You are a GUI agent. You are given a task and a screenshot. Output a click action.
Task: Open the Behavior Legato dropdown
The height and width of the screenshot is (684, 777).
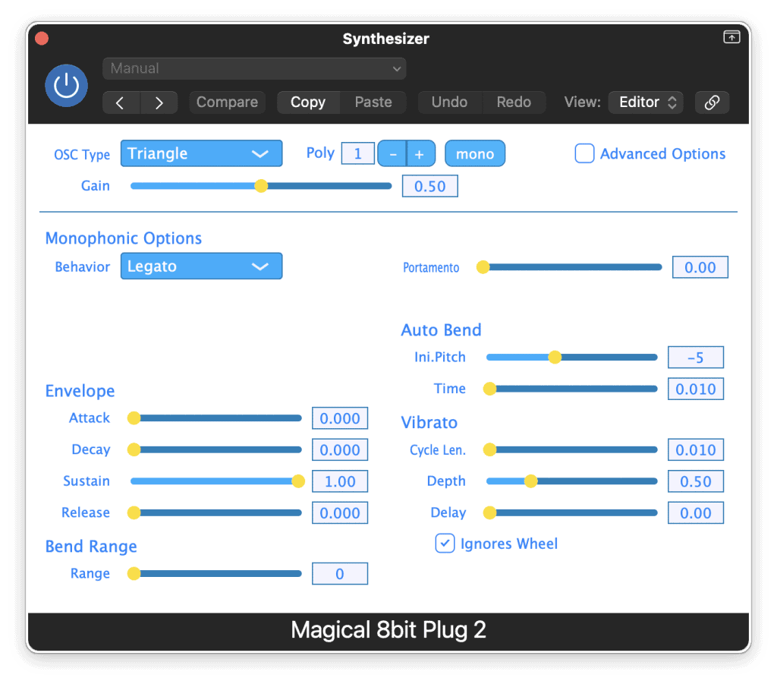pyautogui.click(x=202, y=266)
